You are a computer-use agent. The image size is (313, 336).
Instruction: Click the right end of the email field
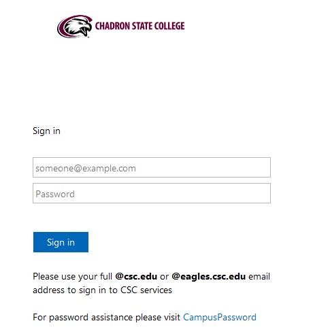click(264, 167)
